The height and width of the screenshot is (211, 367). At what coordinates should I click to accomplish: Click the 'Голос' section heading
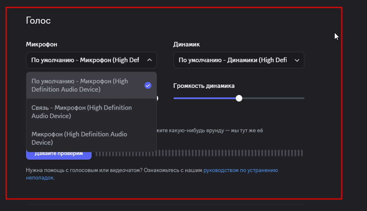point(38,20)
